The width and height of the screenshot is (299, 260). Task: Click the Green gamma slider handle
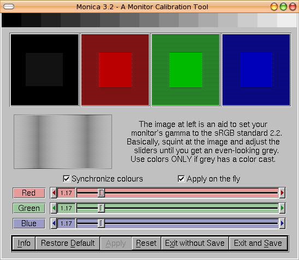pyautogui.click(x=101, y=208)
